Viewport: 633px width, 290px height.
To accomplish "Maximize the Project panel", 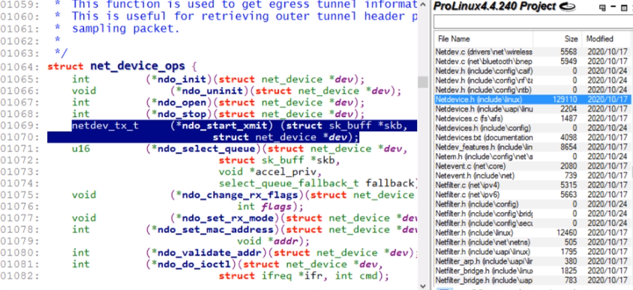I will pyautogui.click(x=625, y=7).
